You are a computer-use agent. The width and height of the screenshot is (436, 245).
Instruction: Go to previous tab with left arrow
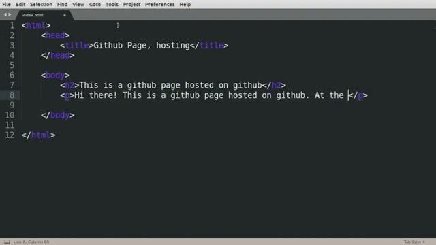(x=5, y=14)
